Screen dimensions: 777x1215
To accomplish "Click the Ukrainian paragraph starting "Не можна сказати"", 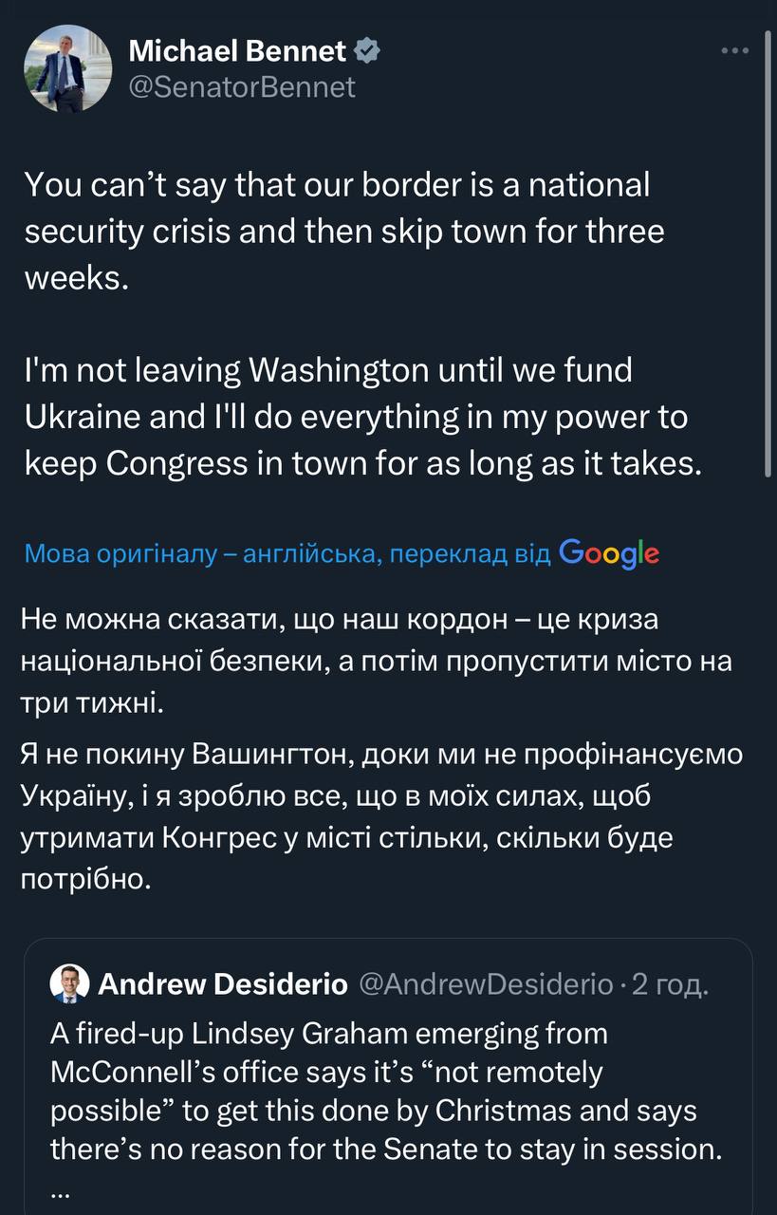I will 378,662.
